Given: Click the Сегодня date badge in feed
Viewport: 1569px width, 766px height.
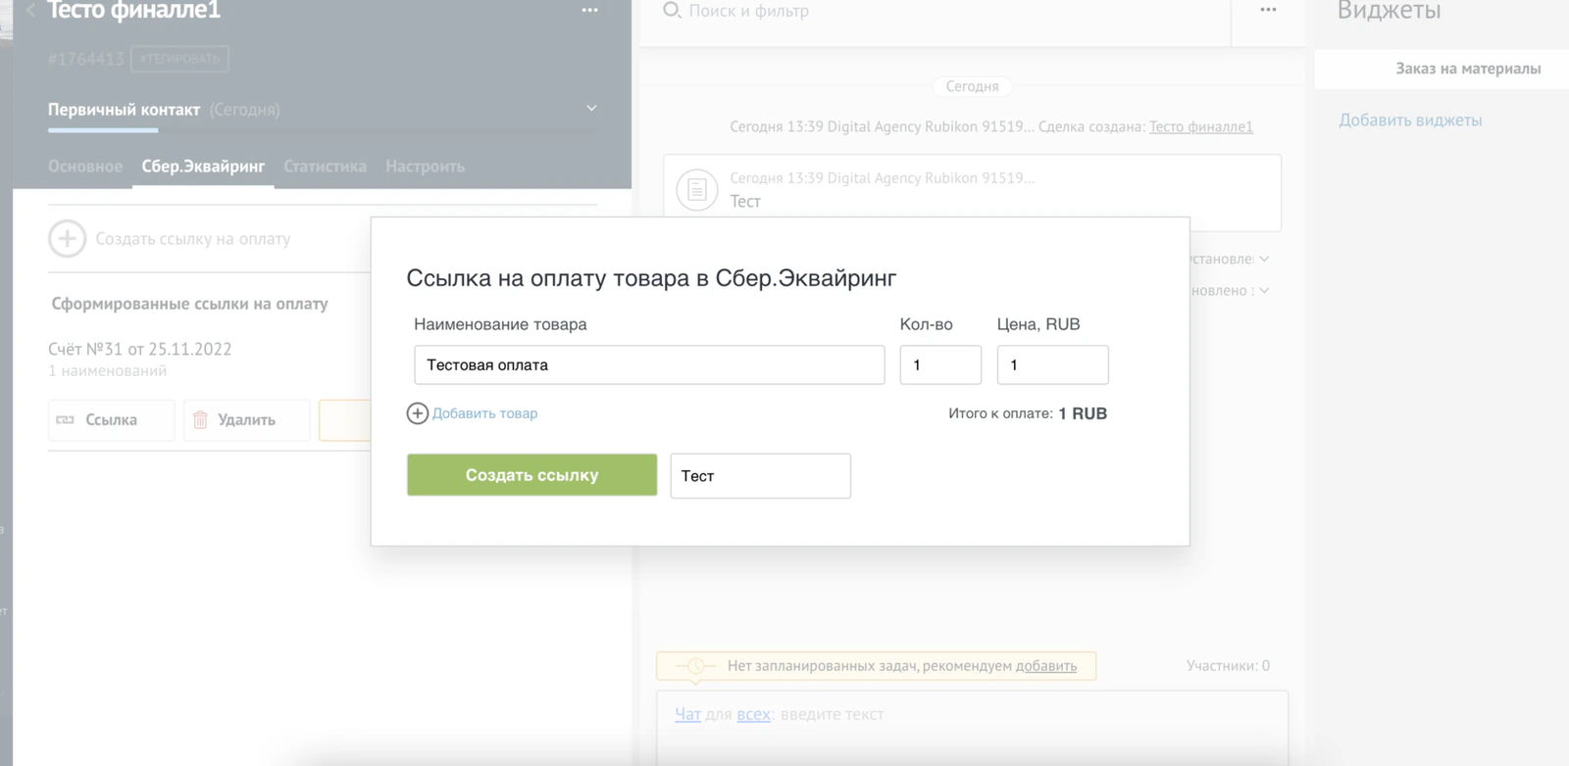Looking at the screenshot, I should point(972,86).
